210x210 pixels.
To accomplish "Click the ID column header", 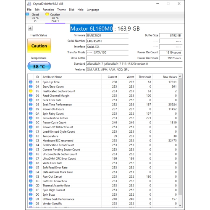I will (x=37, y=77).
